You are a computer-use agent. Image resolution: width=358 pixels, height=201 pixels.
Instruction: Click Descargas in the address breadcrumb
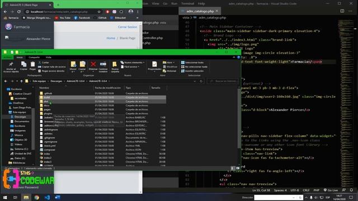(56, 81)
